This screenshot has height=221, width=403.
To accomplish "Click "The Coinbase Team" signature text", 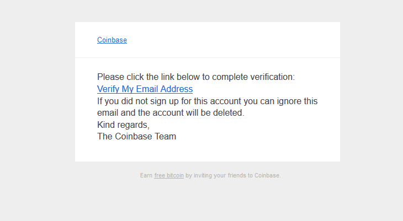I will tap(136, 137).
